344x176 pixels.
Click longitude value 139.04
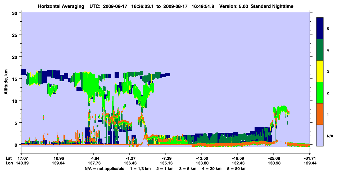click(58, 163)
